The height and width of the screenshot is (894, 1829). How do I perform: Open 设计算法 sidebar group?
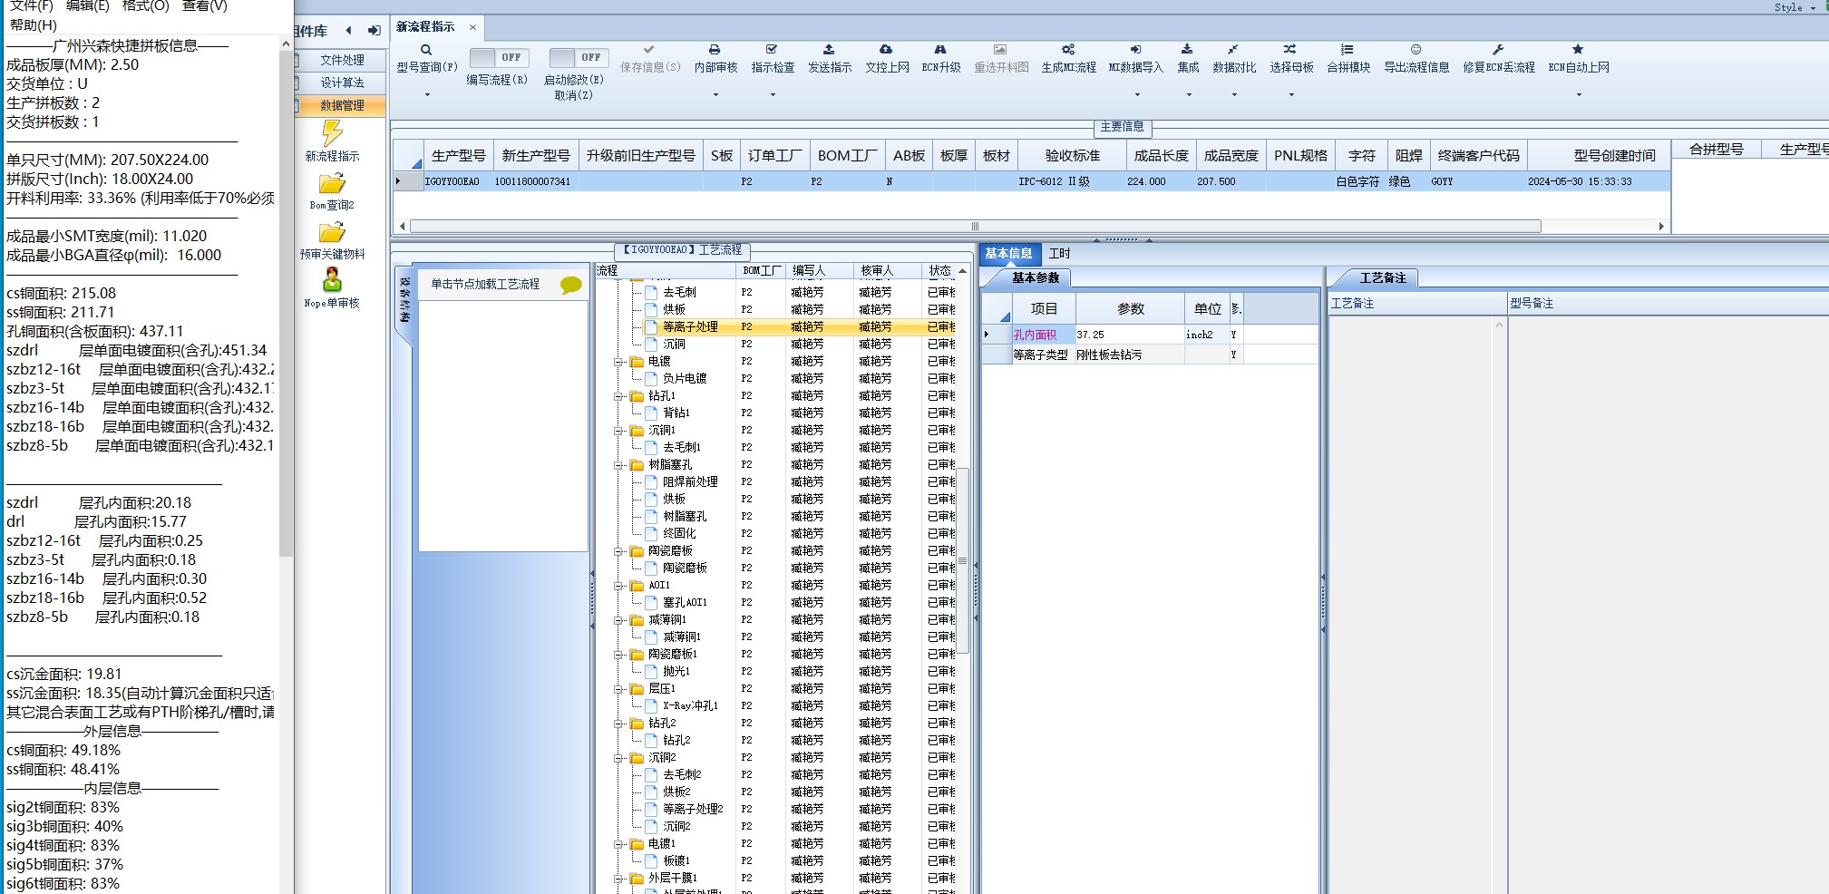point(342,83)
